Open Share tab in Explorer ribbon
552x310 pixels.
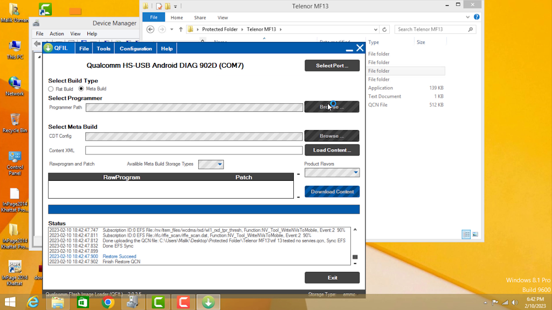click(200, 18)
